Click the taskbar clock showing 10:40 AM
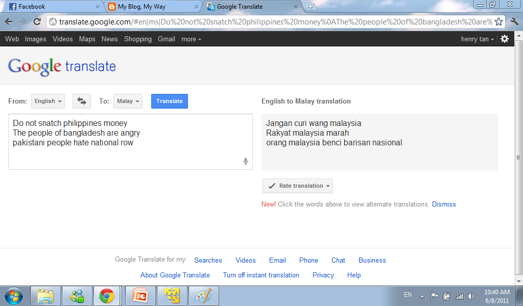 (x=496, y=292)
